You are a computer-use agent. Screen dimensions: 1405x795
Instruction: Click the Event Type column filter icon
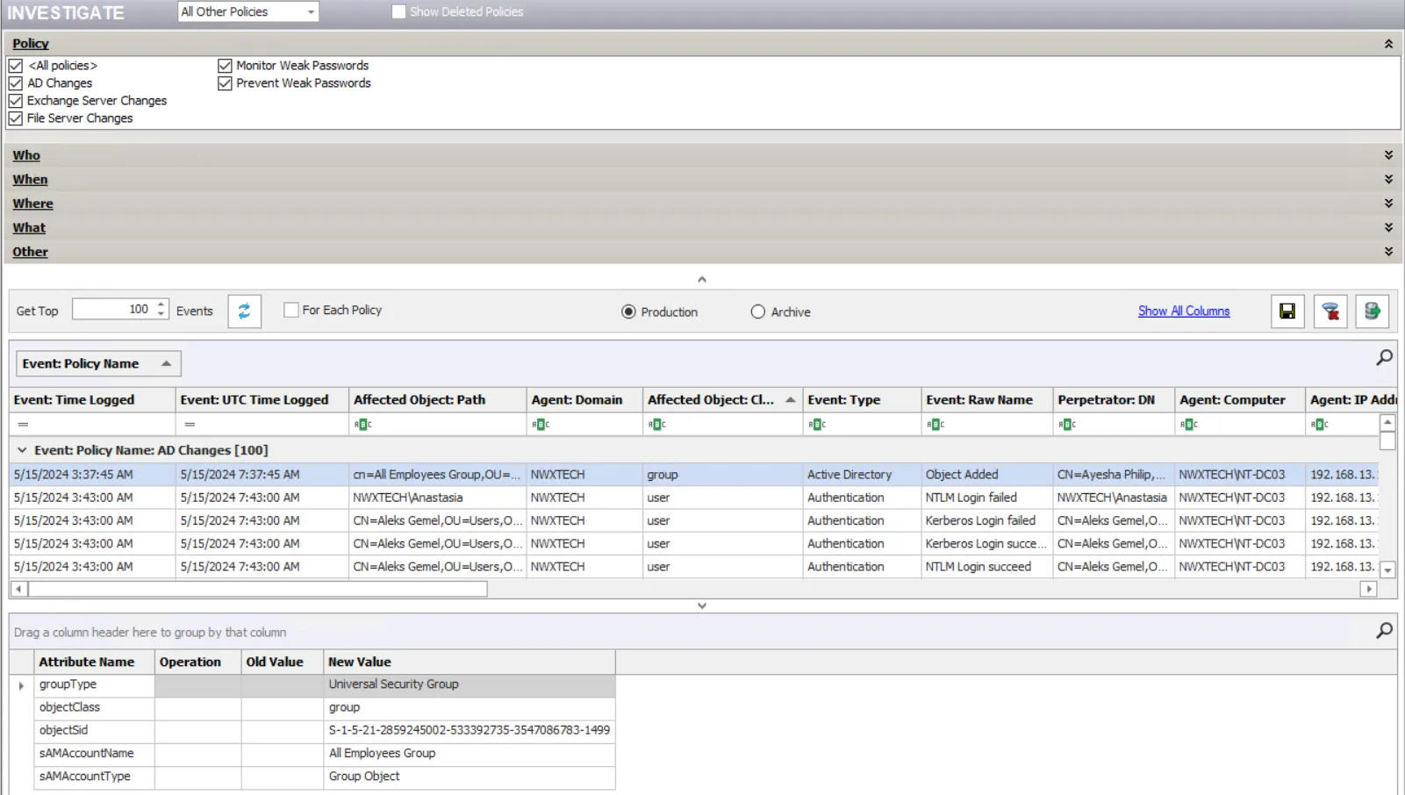coord(817,424)
